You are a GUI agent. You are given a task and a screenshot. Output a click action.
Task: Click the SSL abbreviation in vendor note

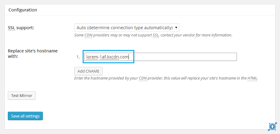pyautogui.click(x=156, y=35)
